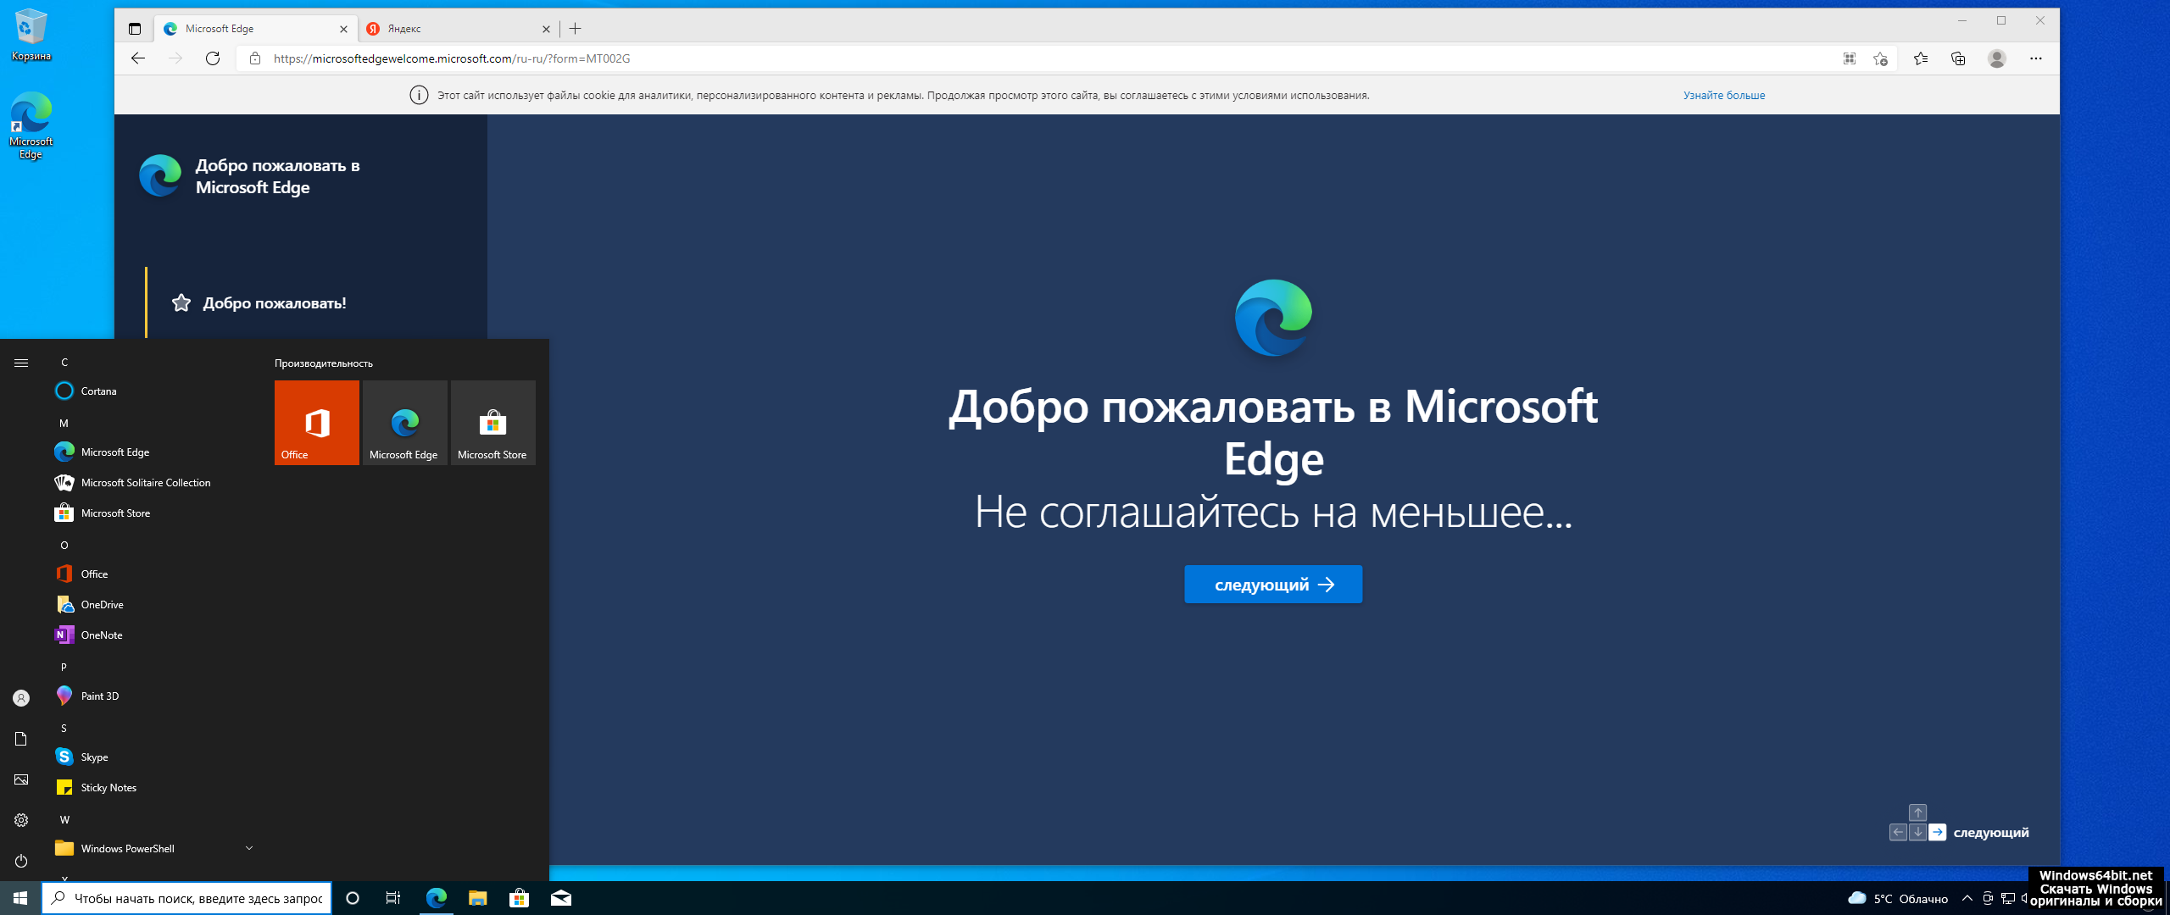Viewport: 2170px width, 915px height.
Task: Click the Edge refresh page icon
Action: pyautogui.click(x=213, y=58)
